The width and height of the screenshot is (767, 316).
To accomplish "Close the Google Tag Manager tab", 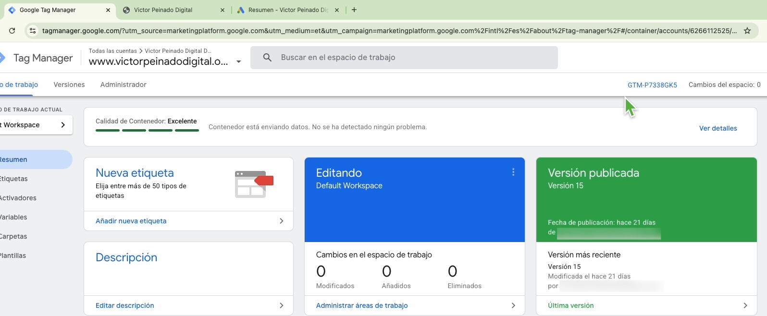I will 108,10.
